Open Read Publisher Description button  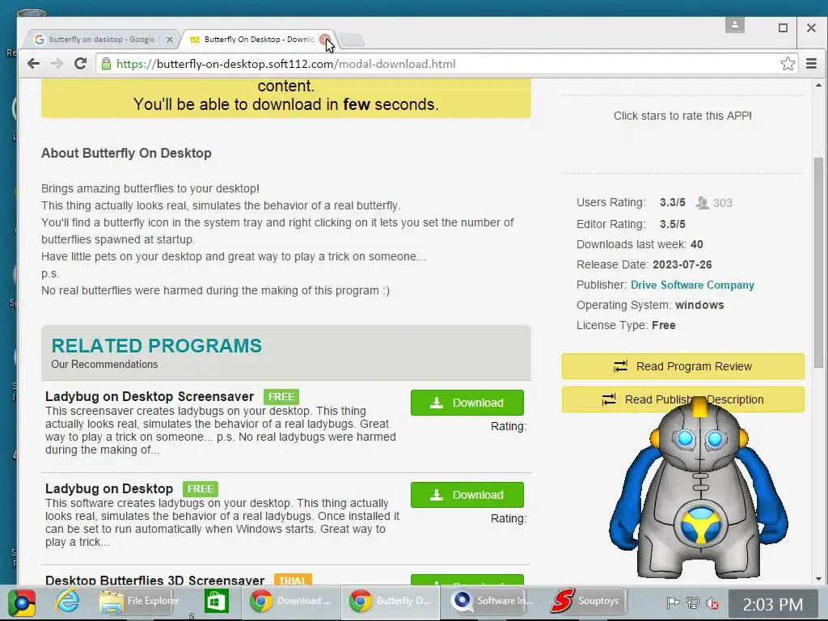click(x=682, y=399)
